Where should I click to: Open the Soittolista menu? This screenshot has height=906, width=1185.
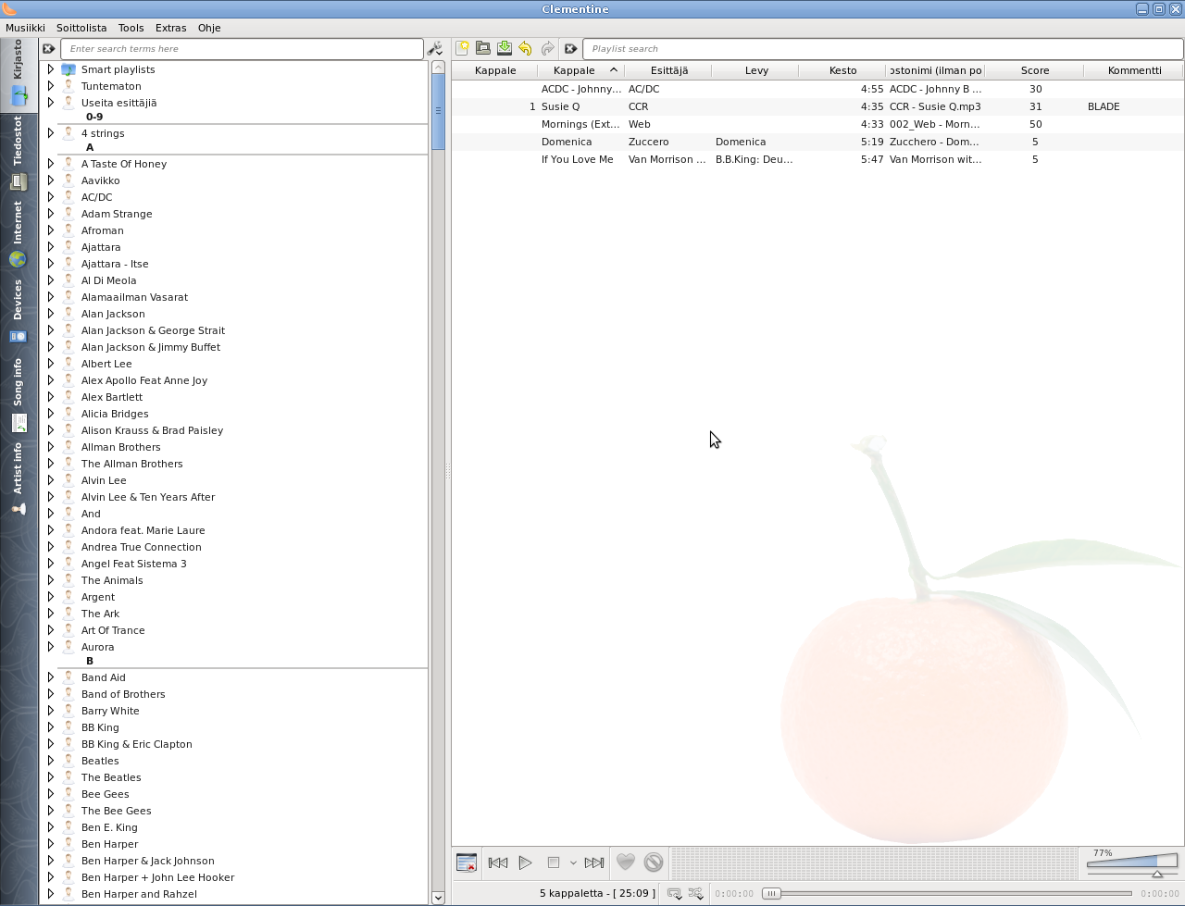pos(81,28)
